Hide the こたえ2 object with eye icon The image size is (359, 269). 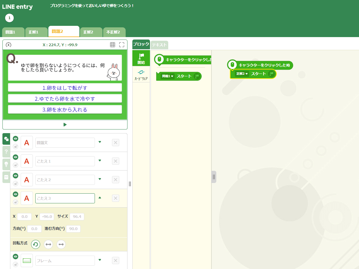[16, 176]
